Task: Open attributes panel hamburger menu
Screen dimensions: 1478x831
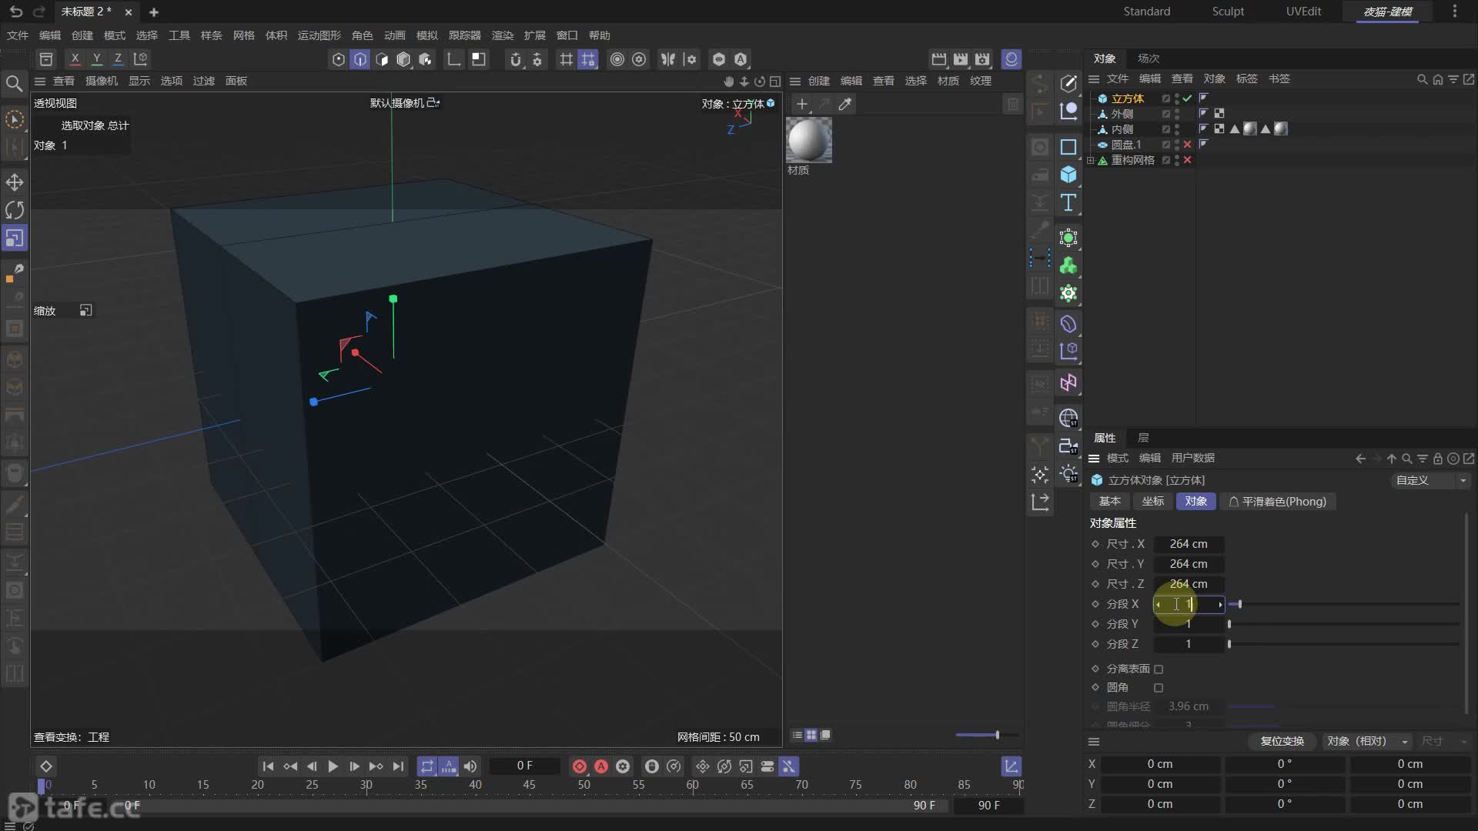Action: pos(1094,459)
